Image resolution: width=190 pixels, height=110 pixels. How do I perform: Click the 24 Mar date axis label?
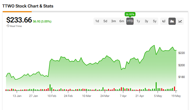coord(105,96)
